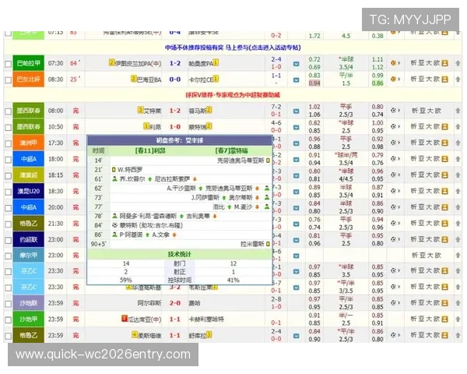Open the football icon on 澳洲甲 17:30 row
The image size is (467, 374).
coord(394,143)
